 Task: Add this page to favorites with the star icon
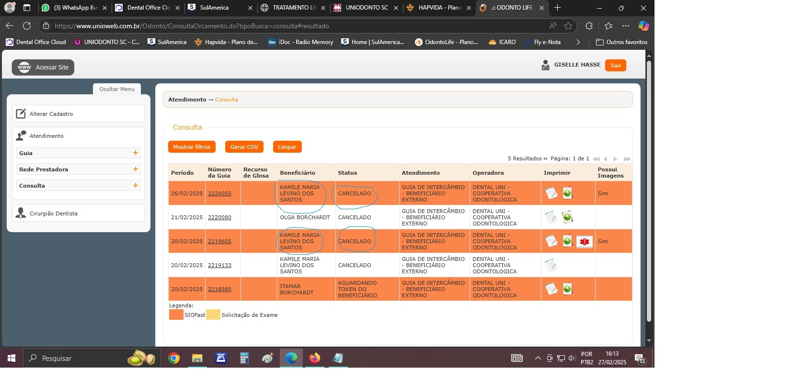[x=568, y=26]
